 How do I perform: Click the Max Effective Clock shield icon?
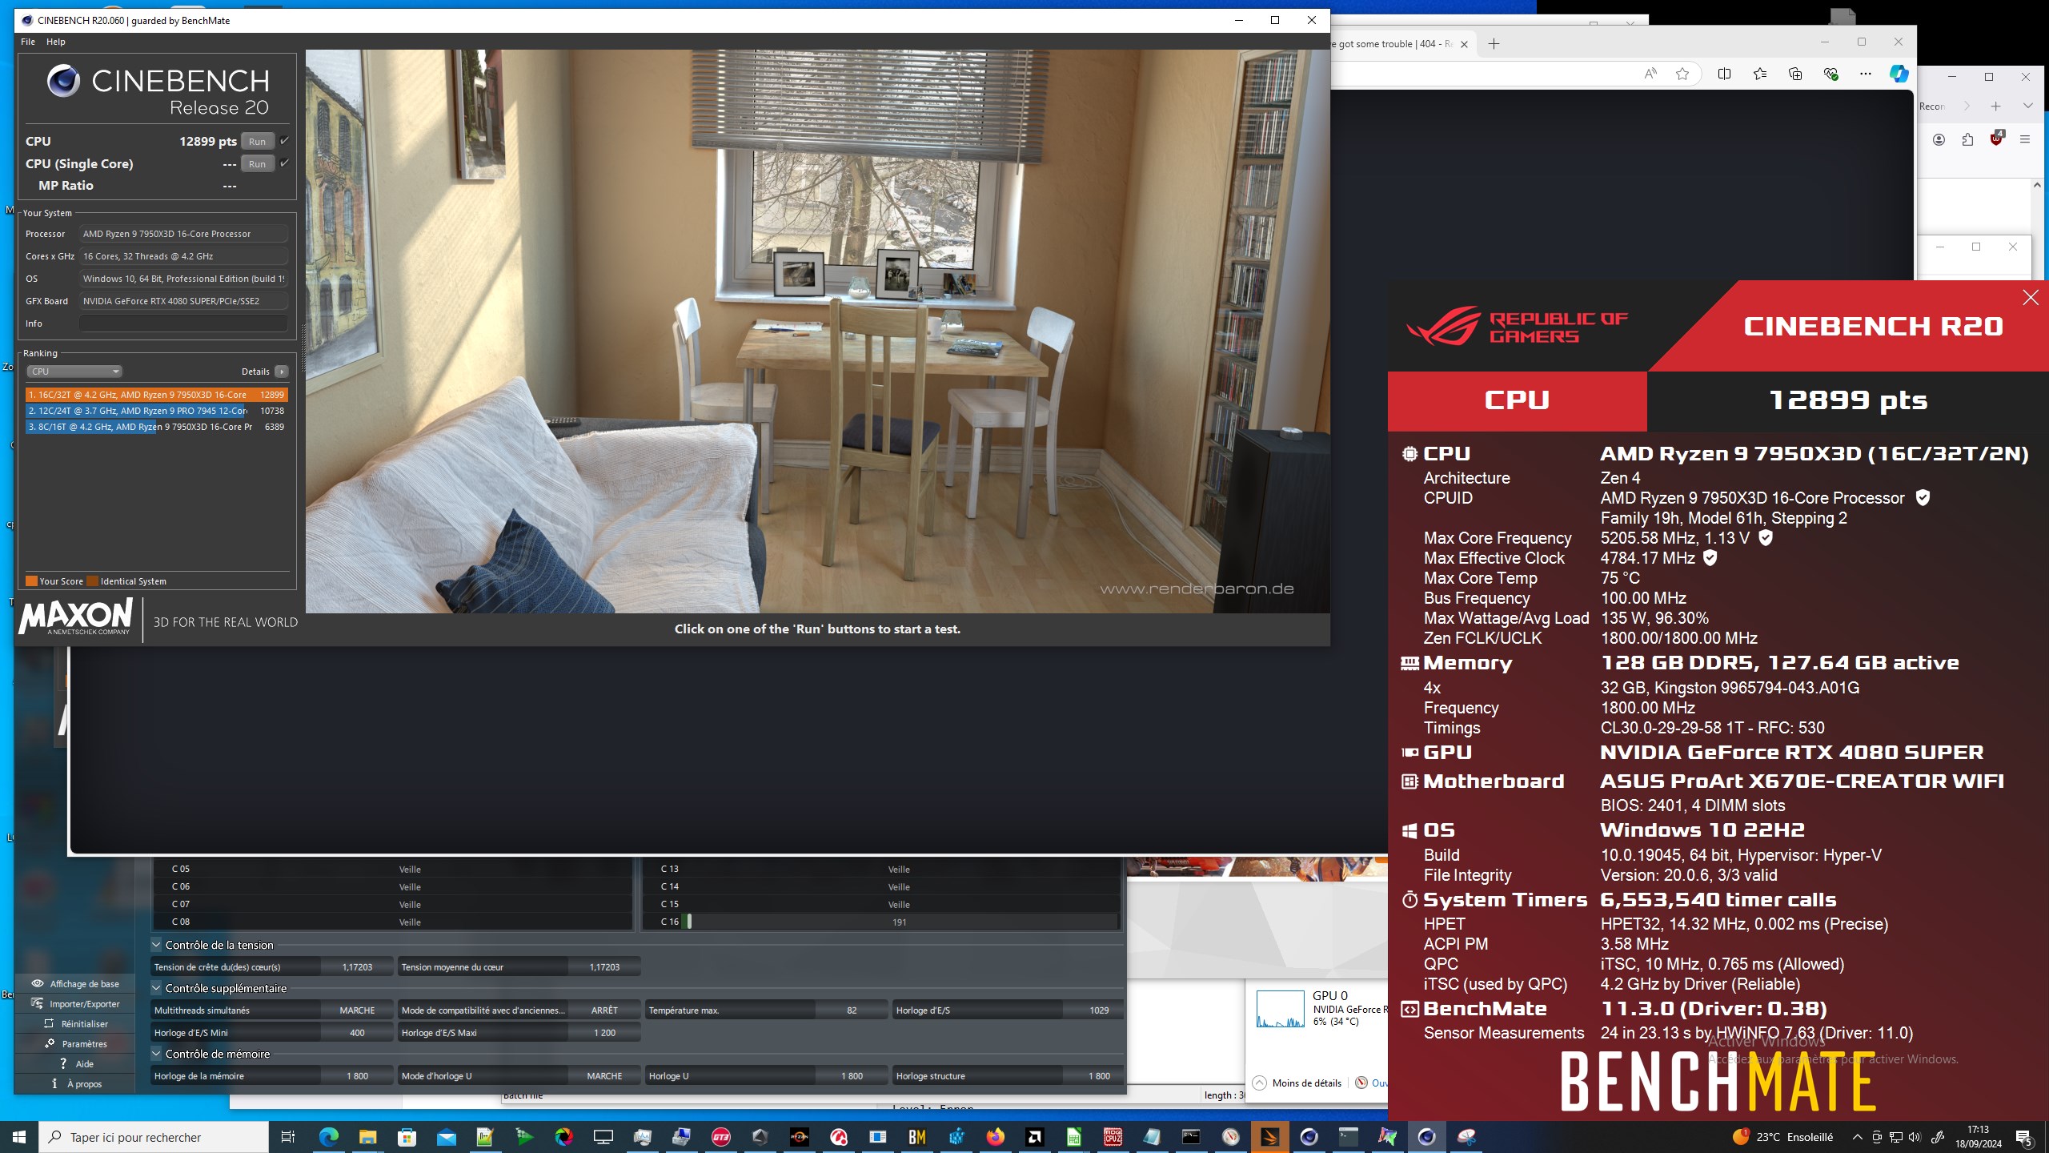(x=1710, y=558)
